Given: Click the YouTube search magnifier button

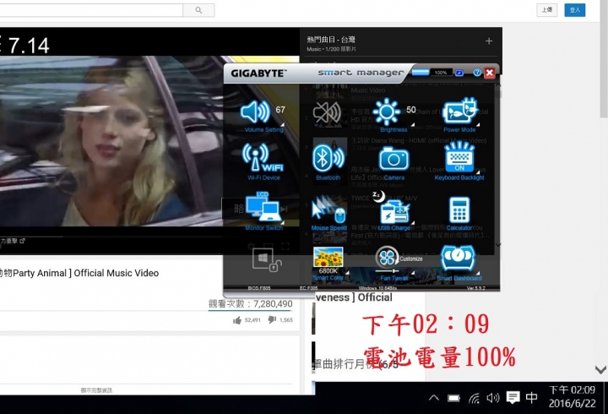Looking at the screenshot, I should coord(198,10).
